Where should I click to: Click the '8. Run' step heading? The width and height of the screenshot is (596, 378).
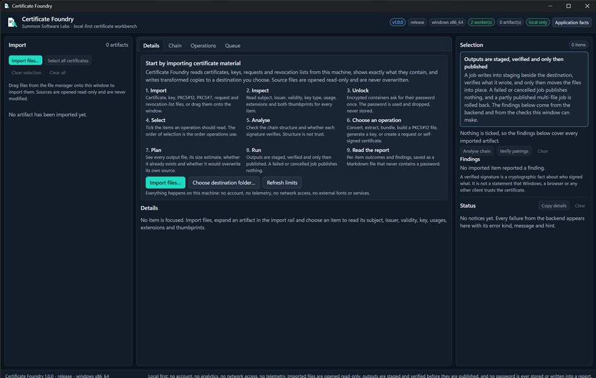point(253,150)
